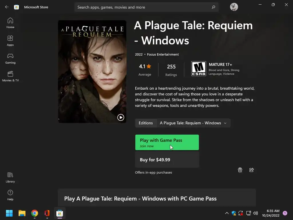Show hidden system tray icons
The width and height of the screenshot is (293, 220).
(227, 213)
